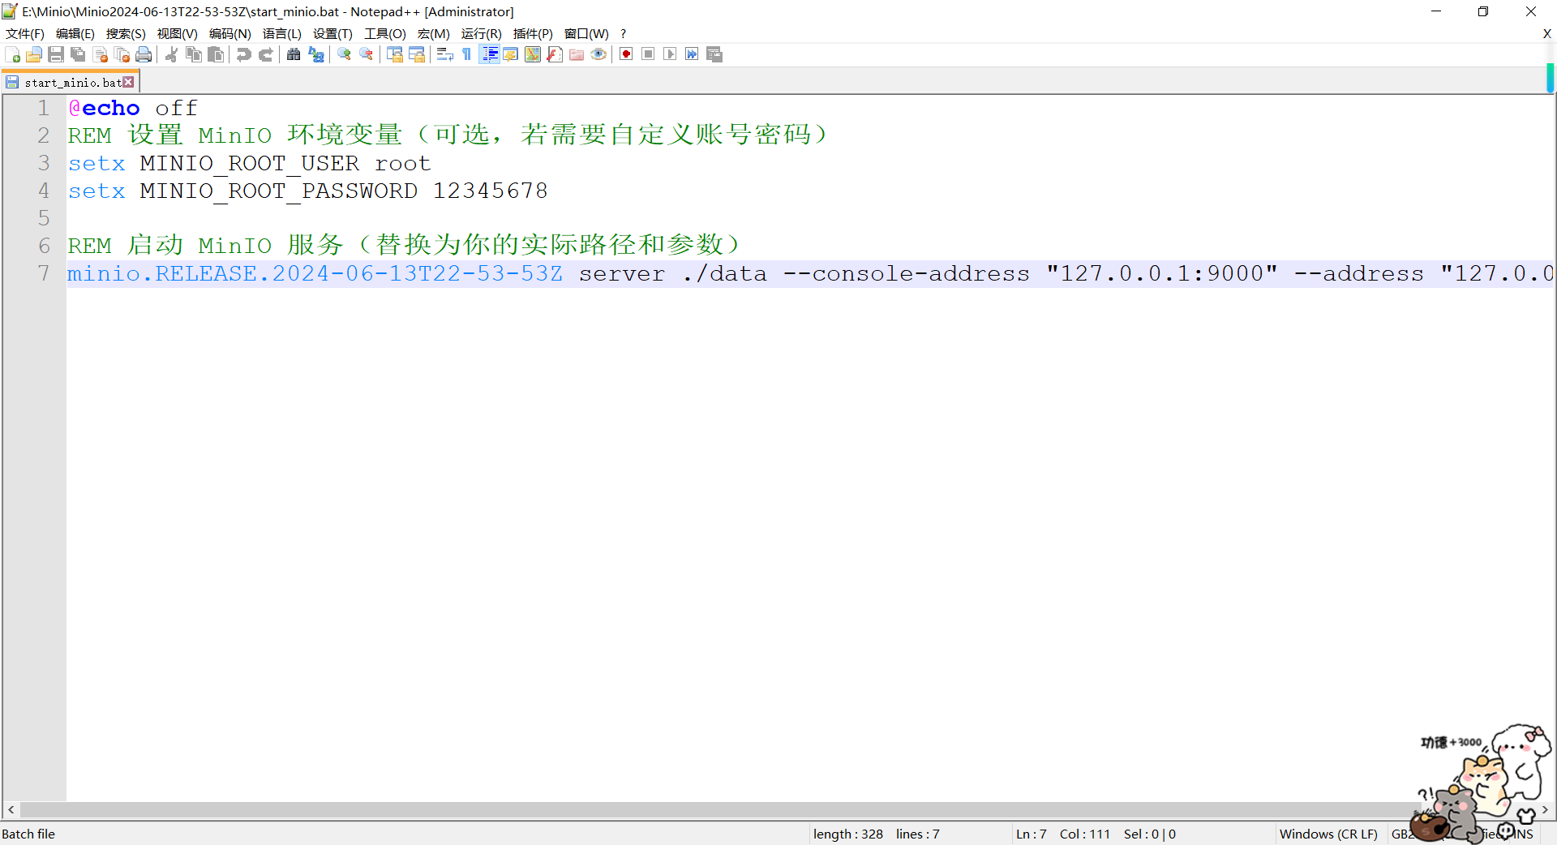This screenshot has width=1557, height=845.
Task: Click the Close All documents icon
Action: coord(122,54)
